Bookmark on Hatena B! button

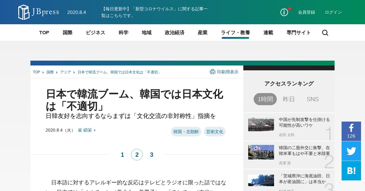(351, 171)
